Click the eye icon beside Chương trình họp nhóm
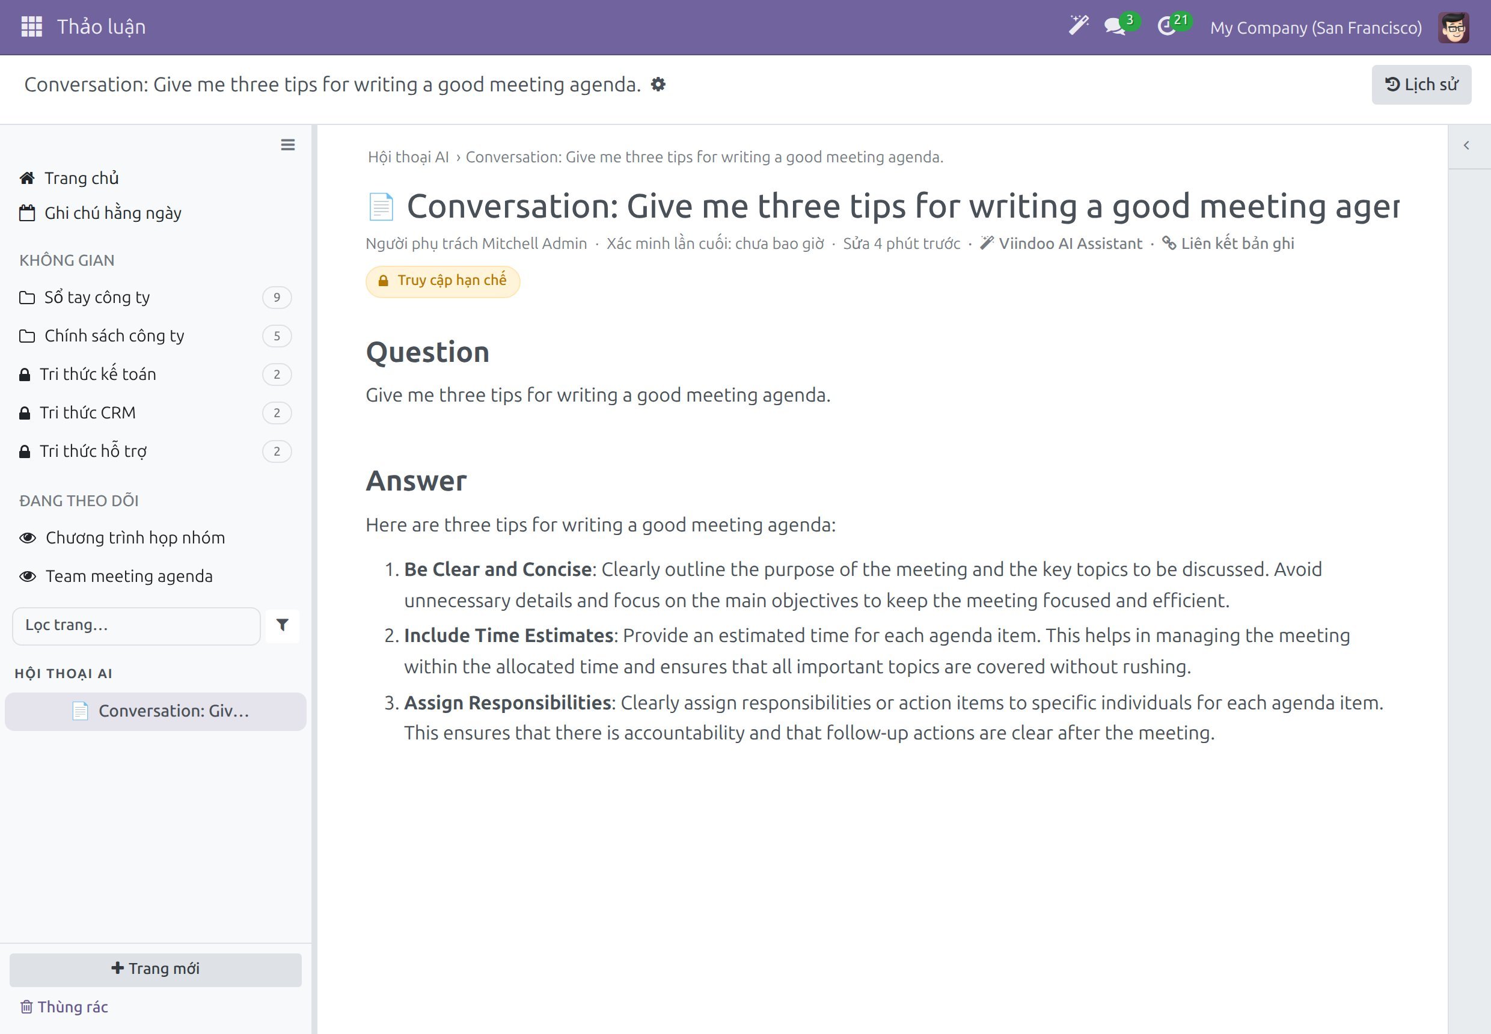 [x=27, y=537]
